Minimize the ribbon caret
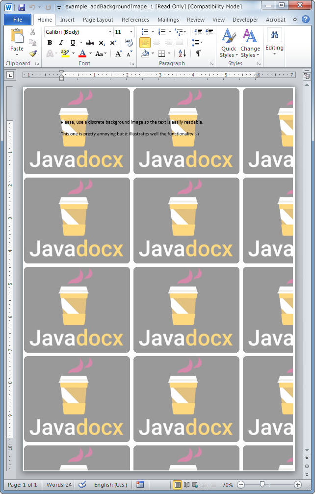315x494 pixels. [295, 20]
